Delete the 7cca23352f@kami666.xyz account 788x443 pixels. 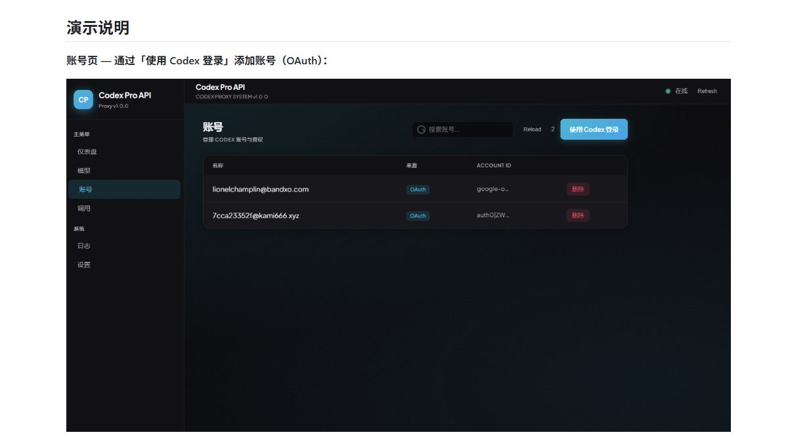coord(578,215)
